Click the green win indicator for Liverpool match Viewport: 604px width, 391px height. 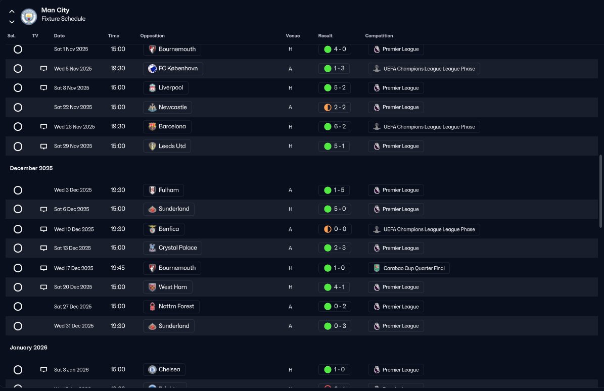[328, 88]
